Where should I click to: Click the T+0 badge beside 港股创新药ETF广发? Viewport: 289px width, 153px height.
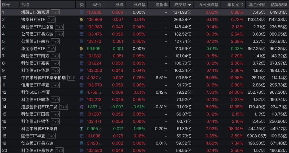pos(63,107)
